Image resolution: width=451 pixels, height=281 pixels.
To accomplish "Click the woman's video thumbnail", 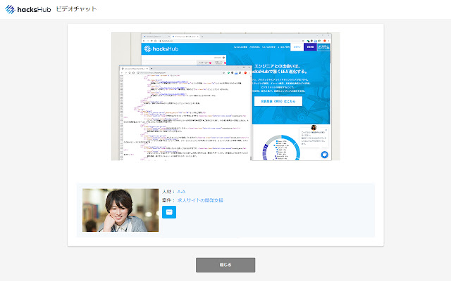I will coord(121,210).
